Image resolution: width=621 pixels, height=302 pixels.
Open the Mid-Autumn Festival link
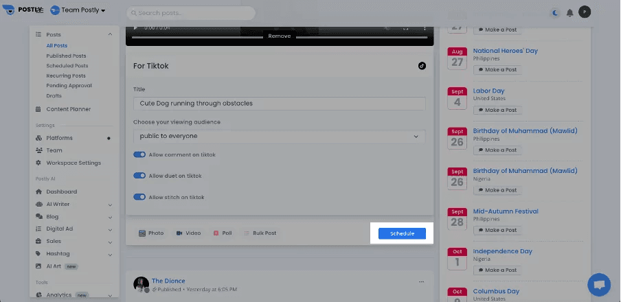coord(506,211)
